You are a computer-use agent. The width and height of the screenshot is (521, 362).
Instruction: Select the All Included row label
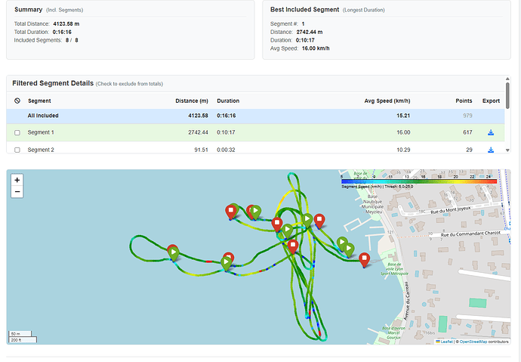(43, 116)
